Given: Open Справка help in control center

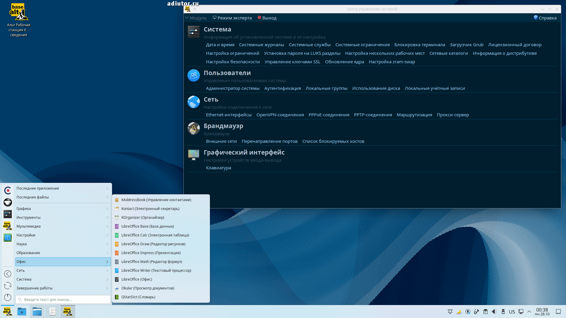Looking at the screenshot, I should 545,18.
